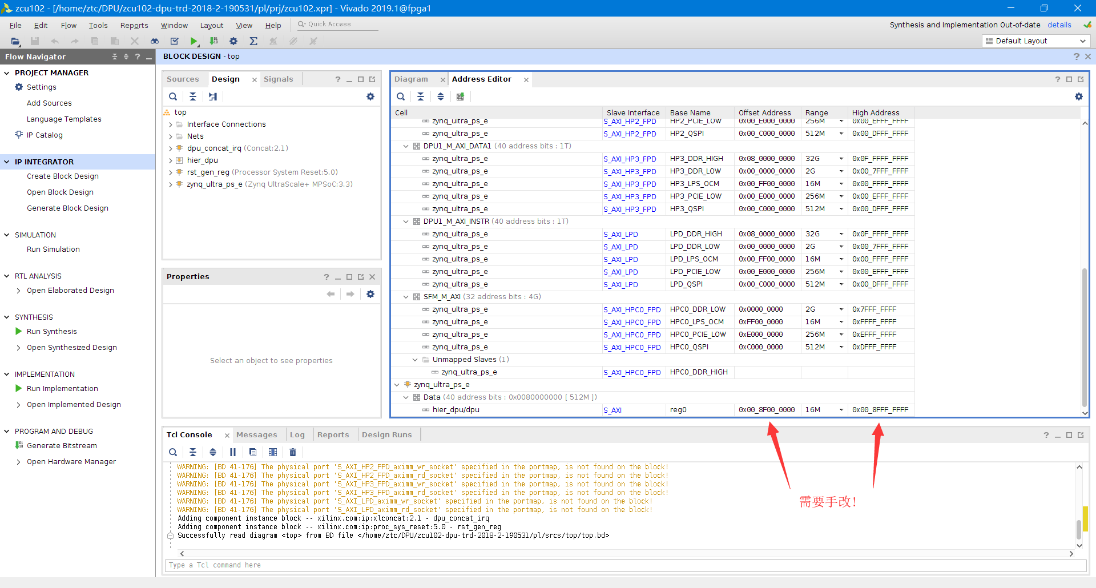Collapse all items in Design panel
Viewport: 1096px width, 588px height.
click(193, 96)
